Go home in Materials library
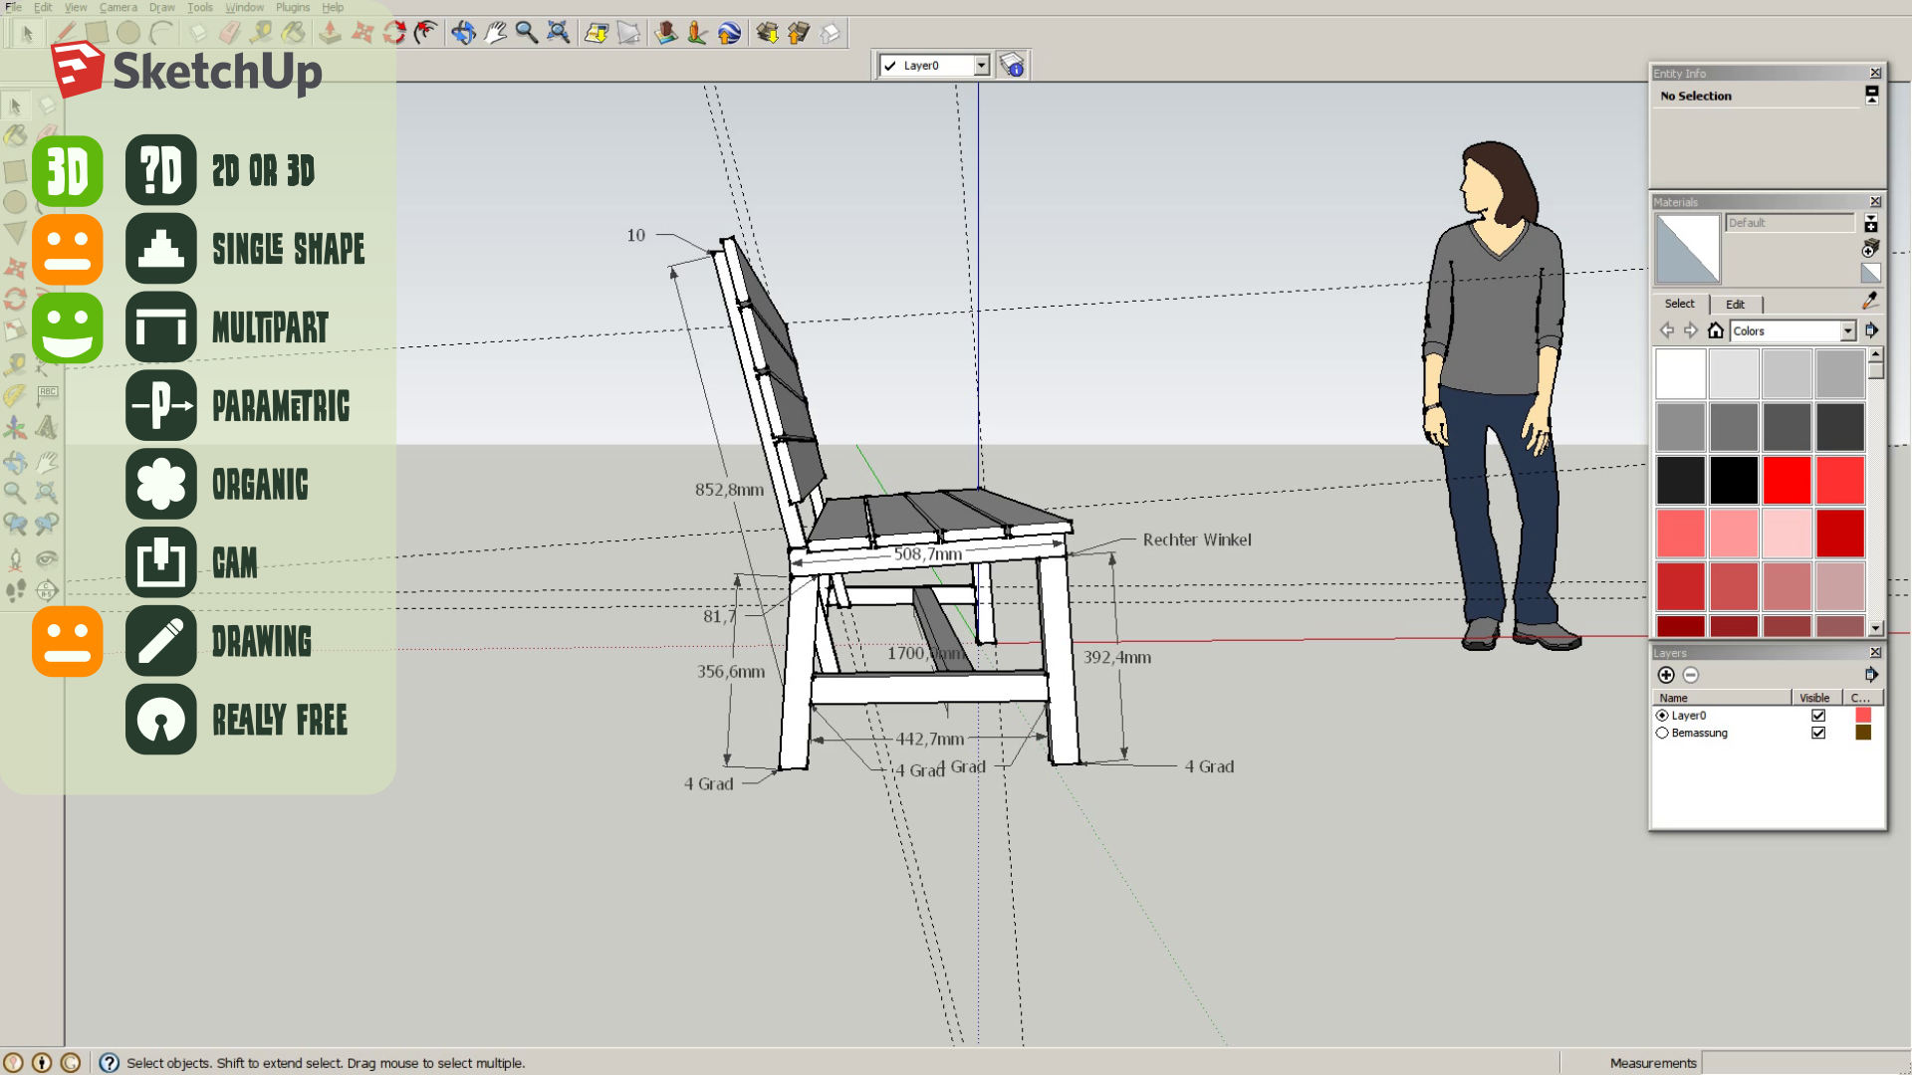Image resolution: width=1912 pixels, height=1075 pixels. [x=1715, y=330]
